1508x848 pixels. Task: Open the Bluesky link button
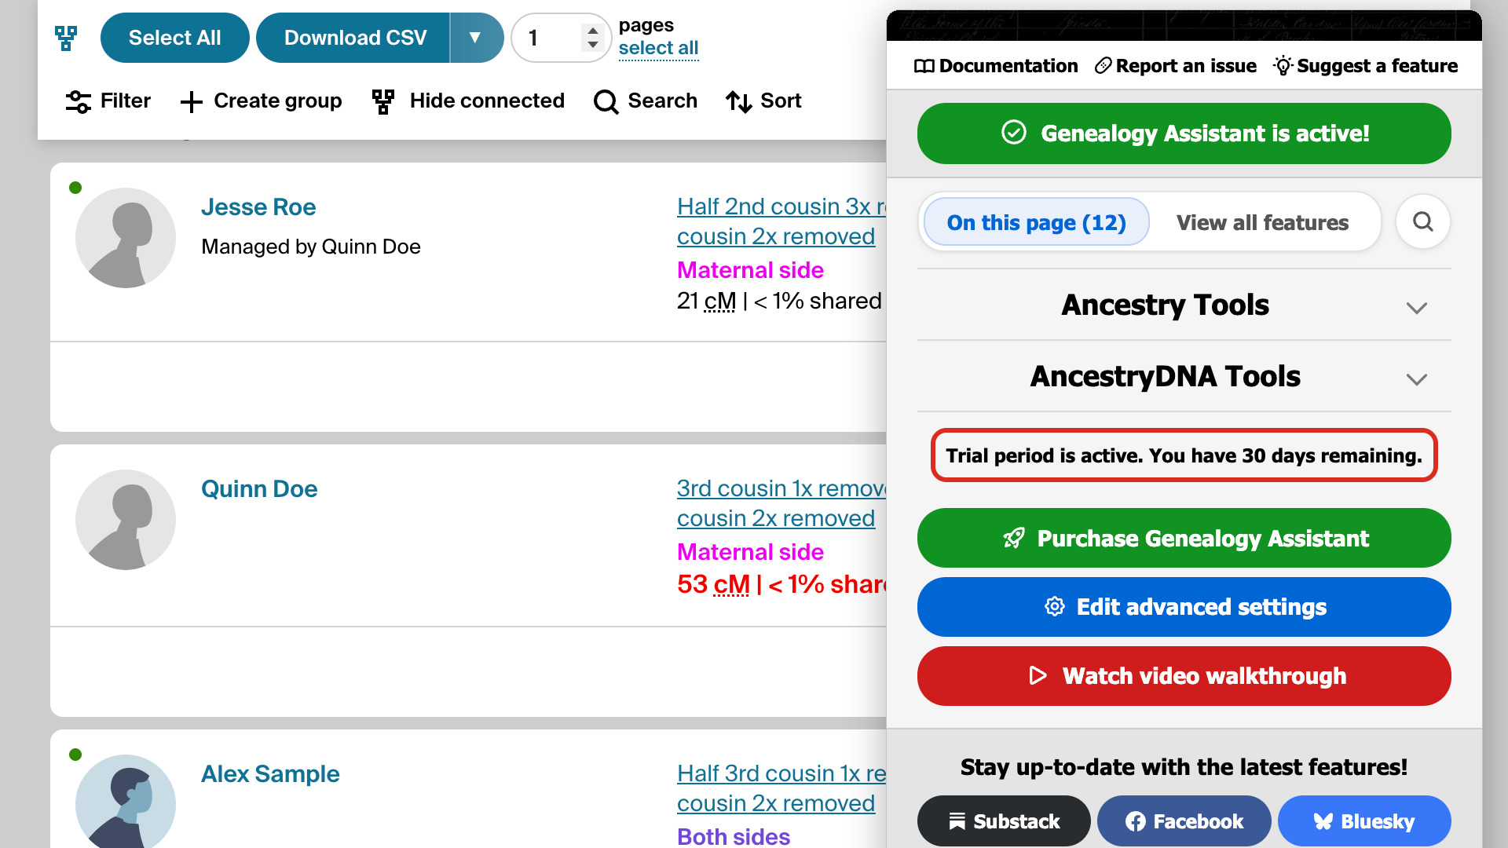click(1364, 821)
